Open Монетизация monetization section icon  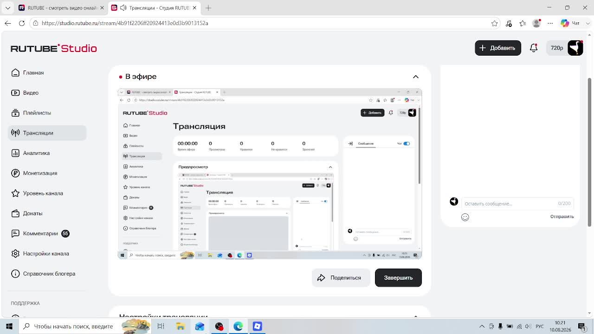15,173
